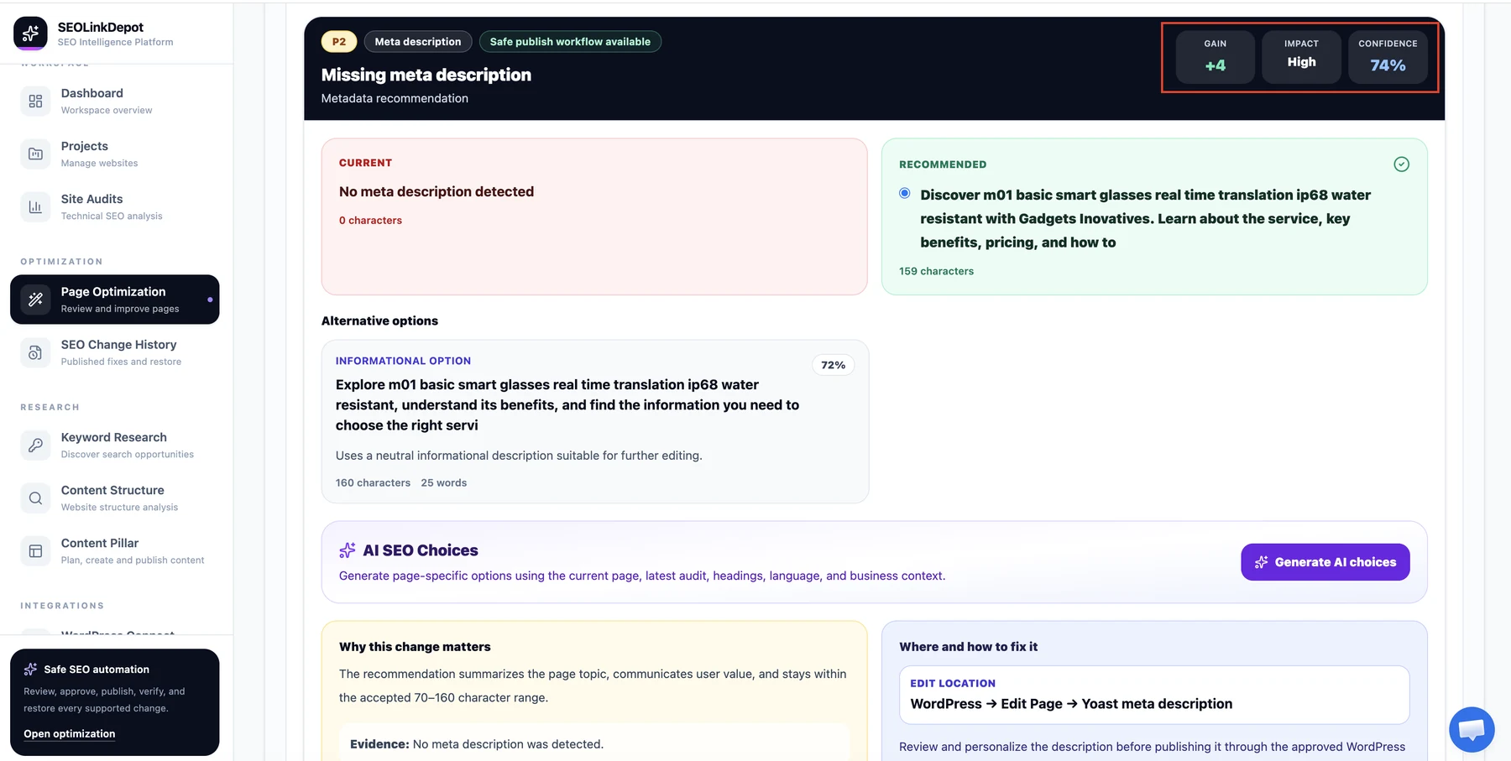
Task: Click the 'Why this change matters' heading
Action: [x=415, y=647]
